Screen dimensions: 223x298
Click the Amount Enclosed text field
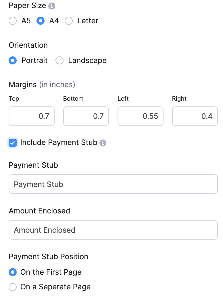(x=113, y=230)
